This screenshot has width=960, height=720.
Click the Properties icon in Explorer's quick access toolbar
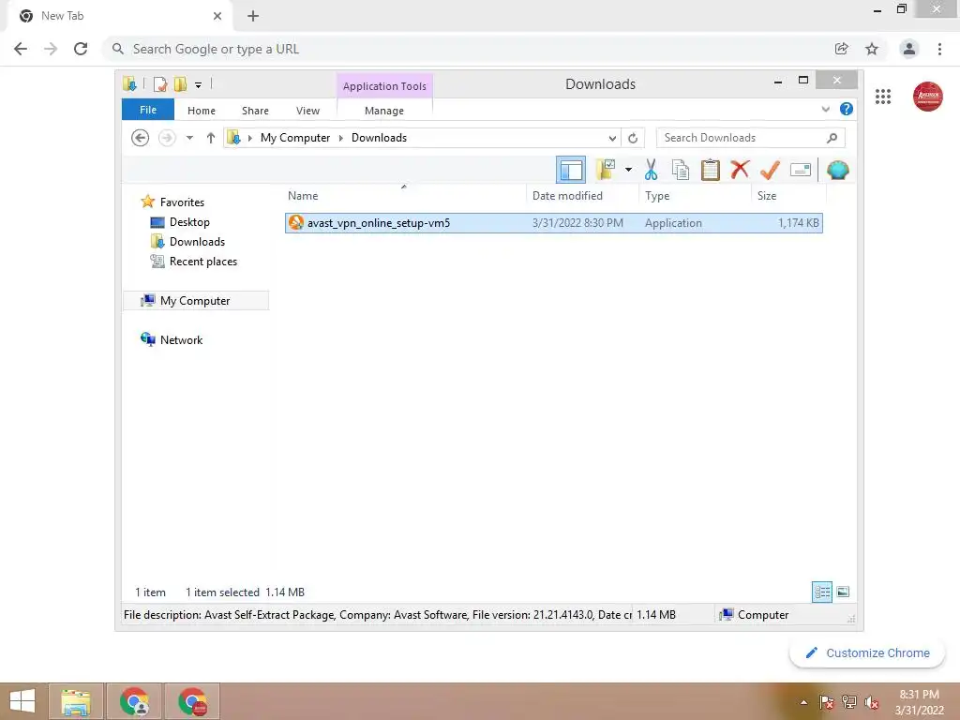click(159, 83)
